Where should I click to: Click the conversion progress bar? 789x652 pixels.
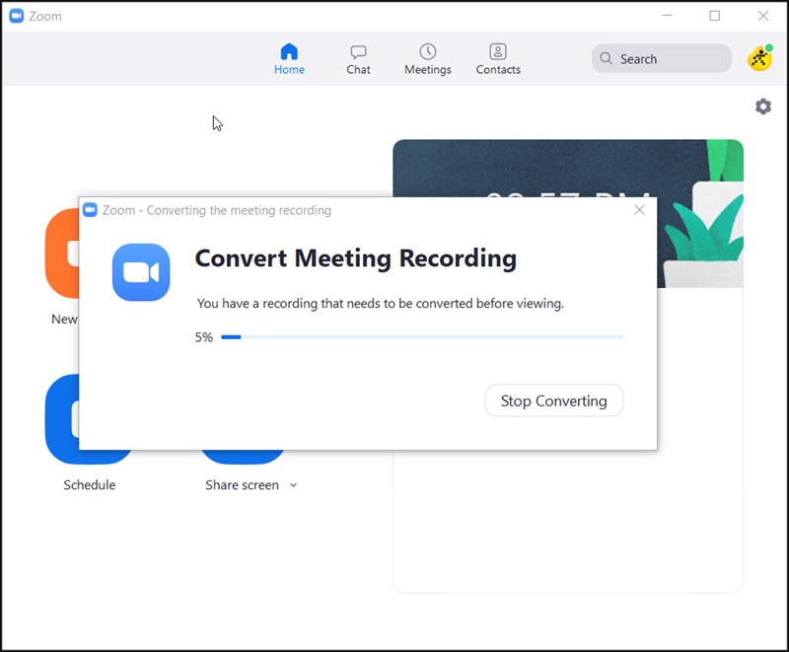pos(424,336)
